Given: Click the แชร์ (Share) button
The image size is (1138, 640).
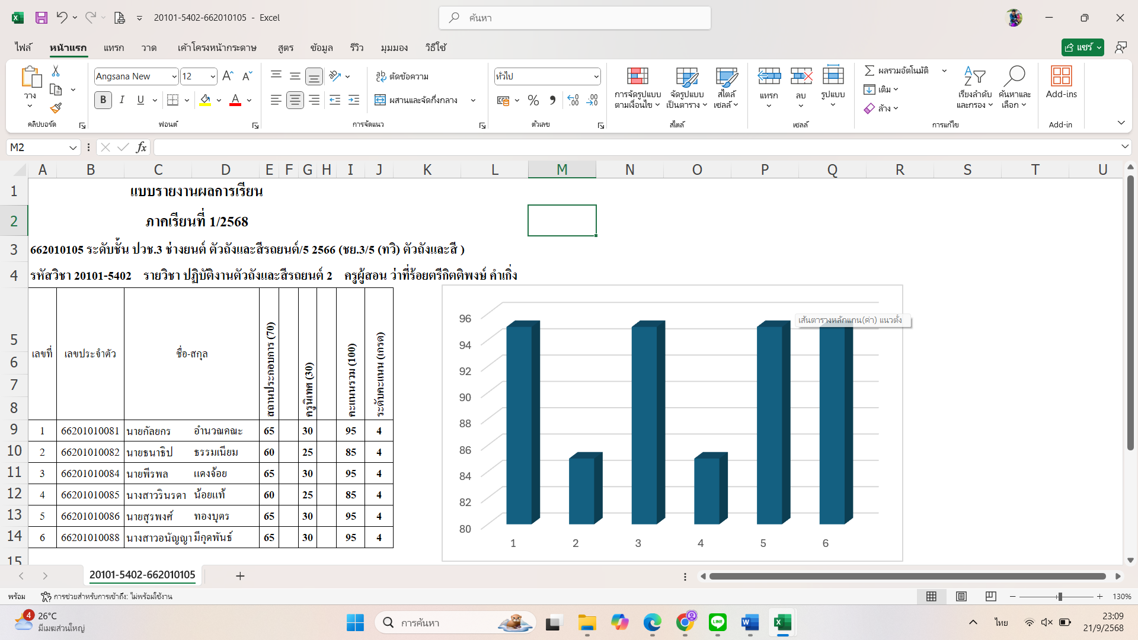Looking at the screenshot, I should (1078, 47).
